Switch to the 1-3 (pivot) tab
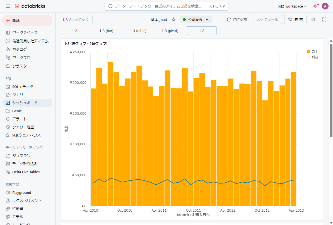333x225 pixels. (170, 31)
